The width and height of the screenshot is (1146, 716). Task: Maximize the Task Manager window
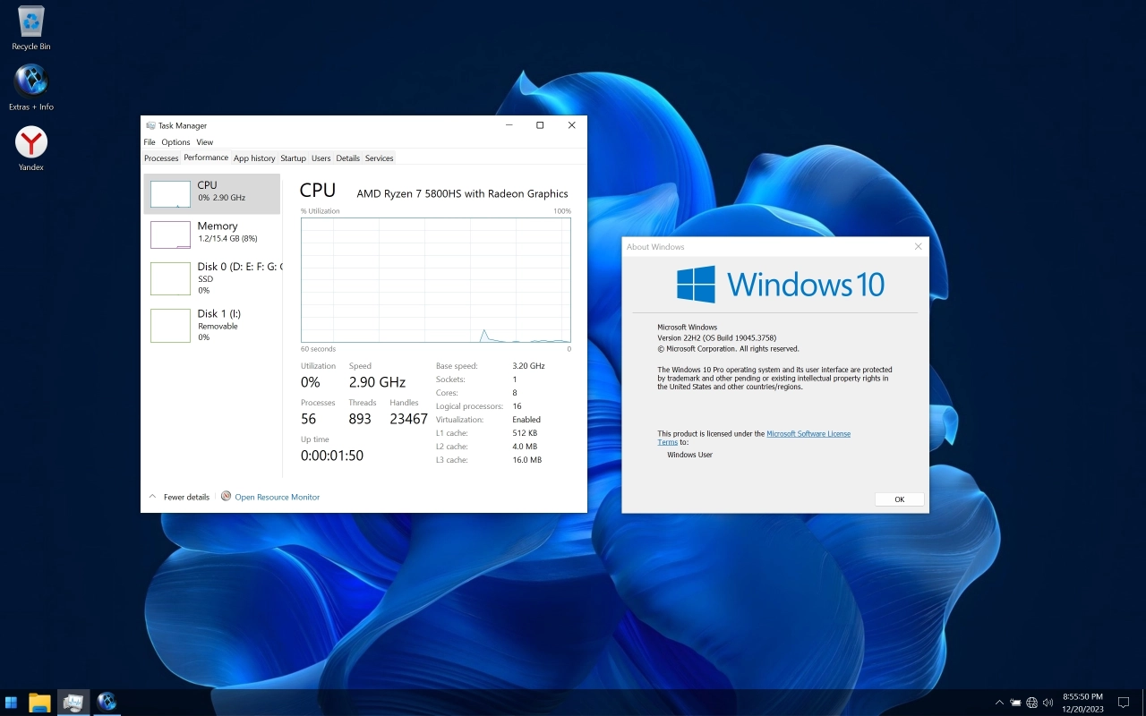point(540,125)
